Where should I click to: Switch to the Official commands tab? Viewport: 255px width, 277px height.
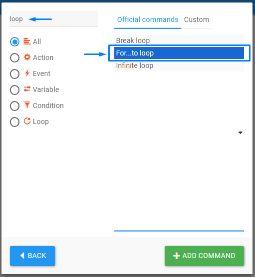(x=148, y=19)
